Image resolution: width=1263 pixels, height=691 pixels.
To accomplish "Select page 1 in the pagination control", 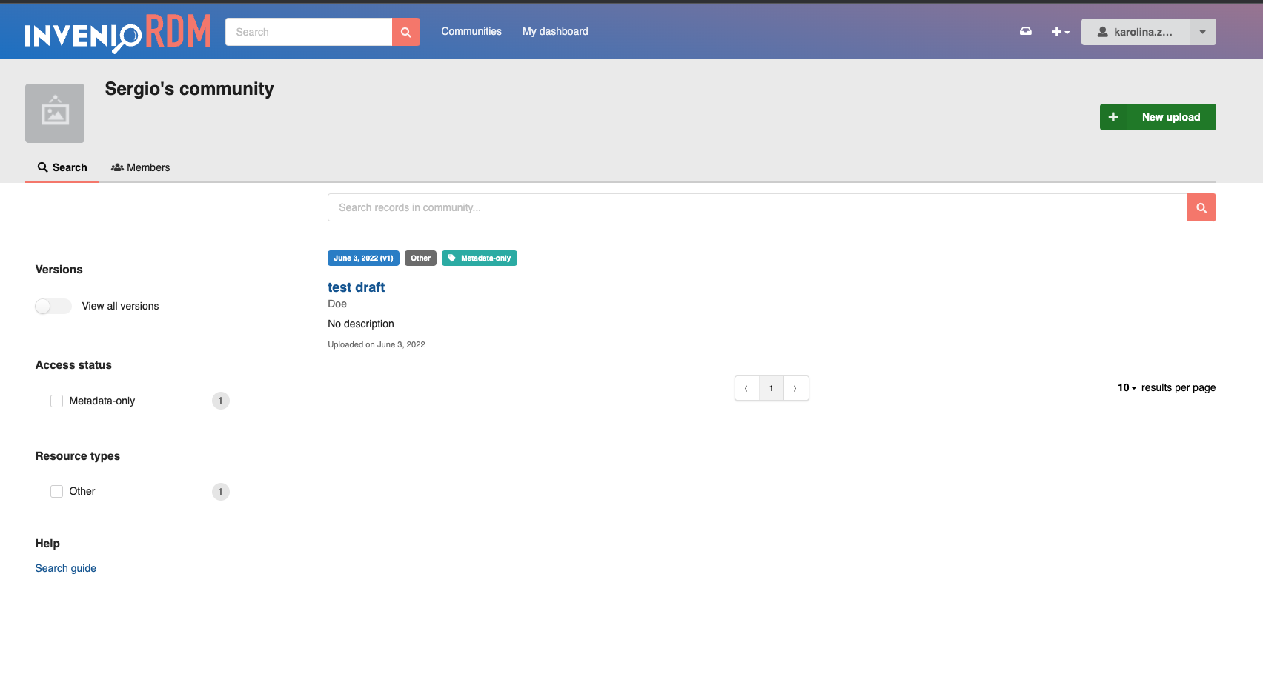I will click(771, 387).
